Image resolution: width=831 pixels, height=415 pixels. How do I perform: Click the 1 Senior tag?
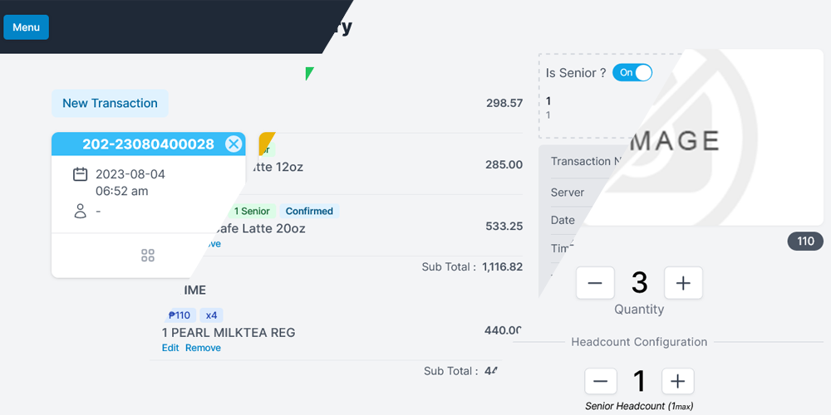point(252,211)
